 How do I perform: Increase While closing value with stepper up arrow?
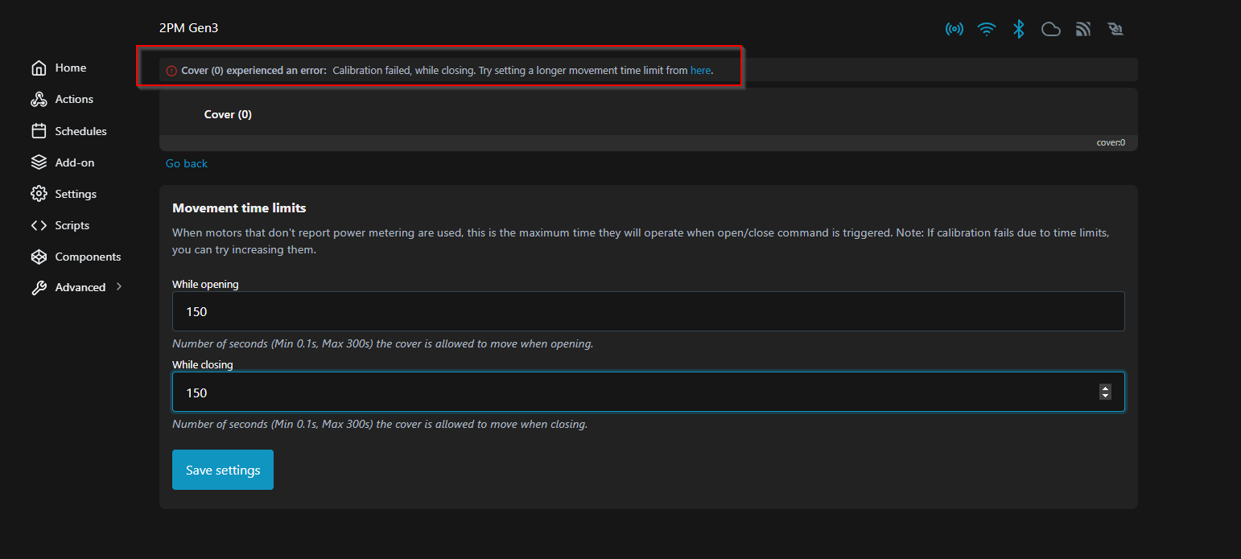click(1105, 388)
